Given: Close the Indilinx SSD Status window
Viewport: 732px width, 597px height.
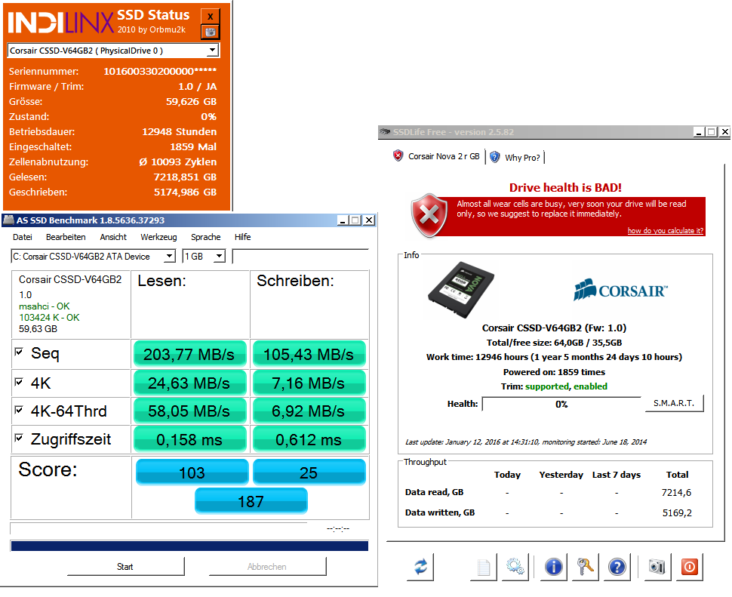Looking at the screenshot, I should pyautogui.click(x=210, y=16).
